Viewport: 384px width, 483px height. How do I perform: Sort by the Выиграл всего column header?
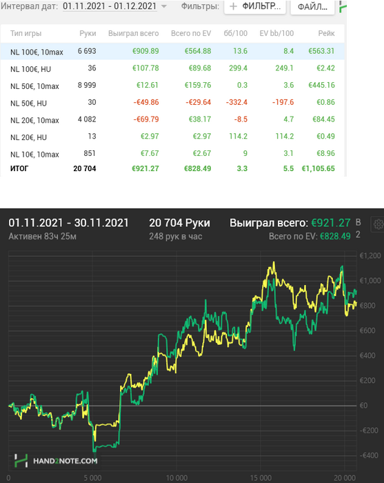click(133, 33)
